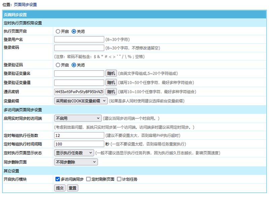269x199 pixels.
Task: Enable the 定时刷新页面 checkbox
Action: 88,179
